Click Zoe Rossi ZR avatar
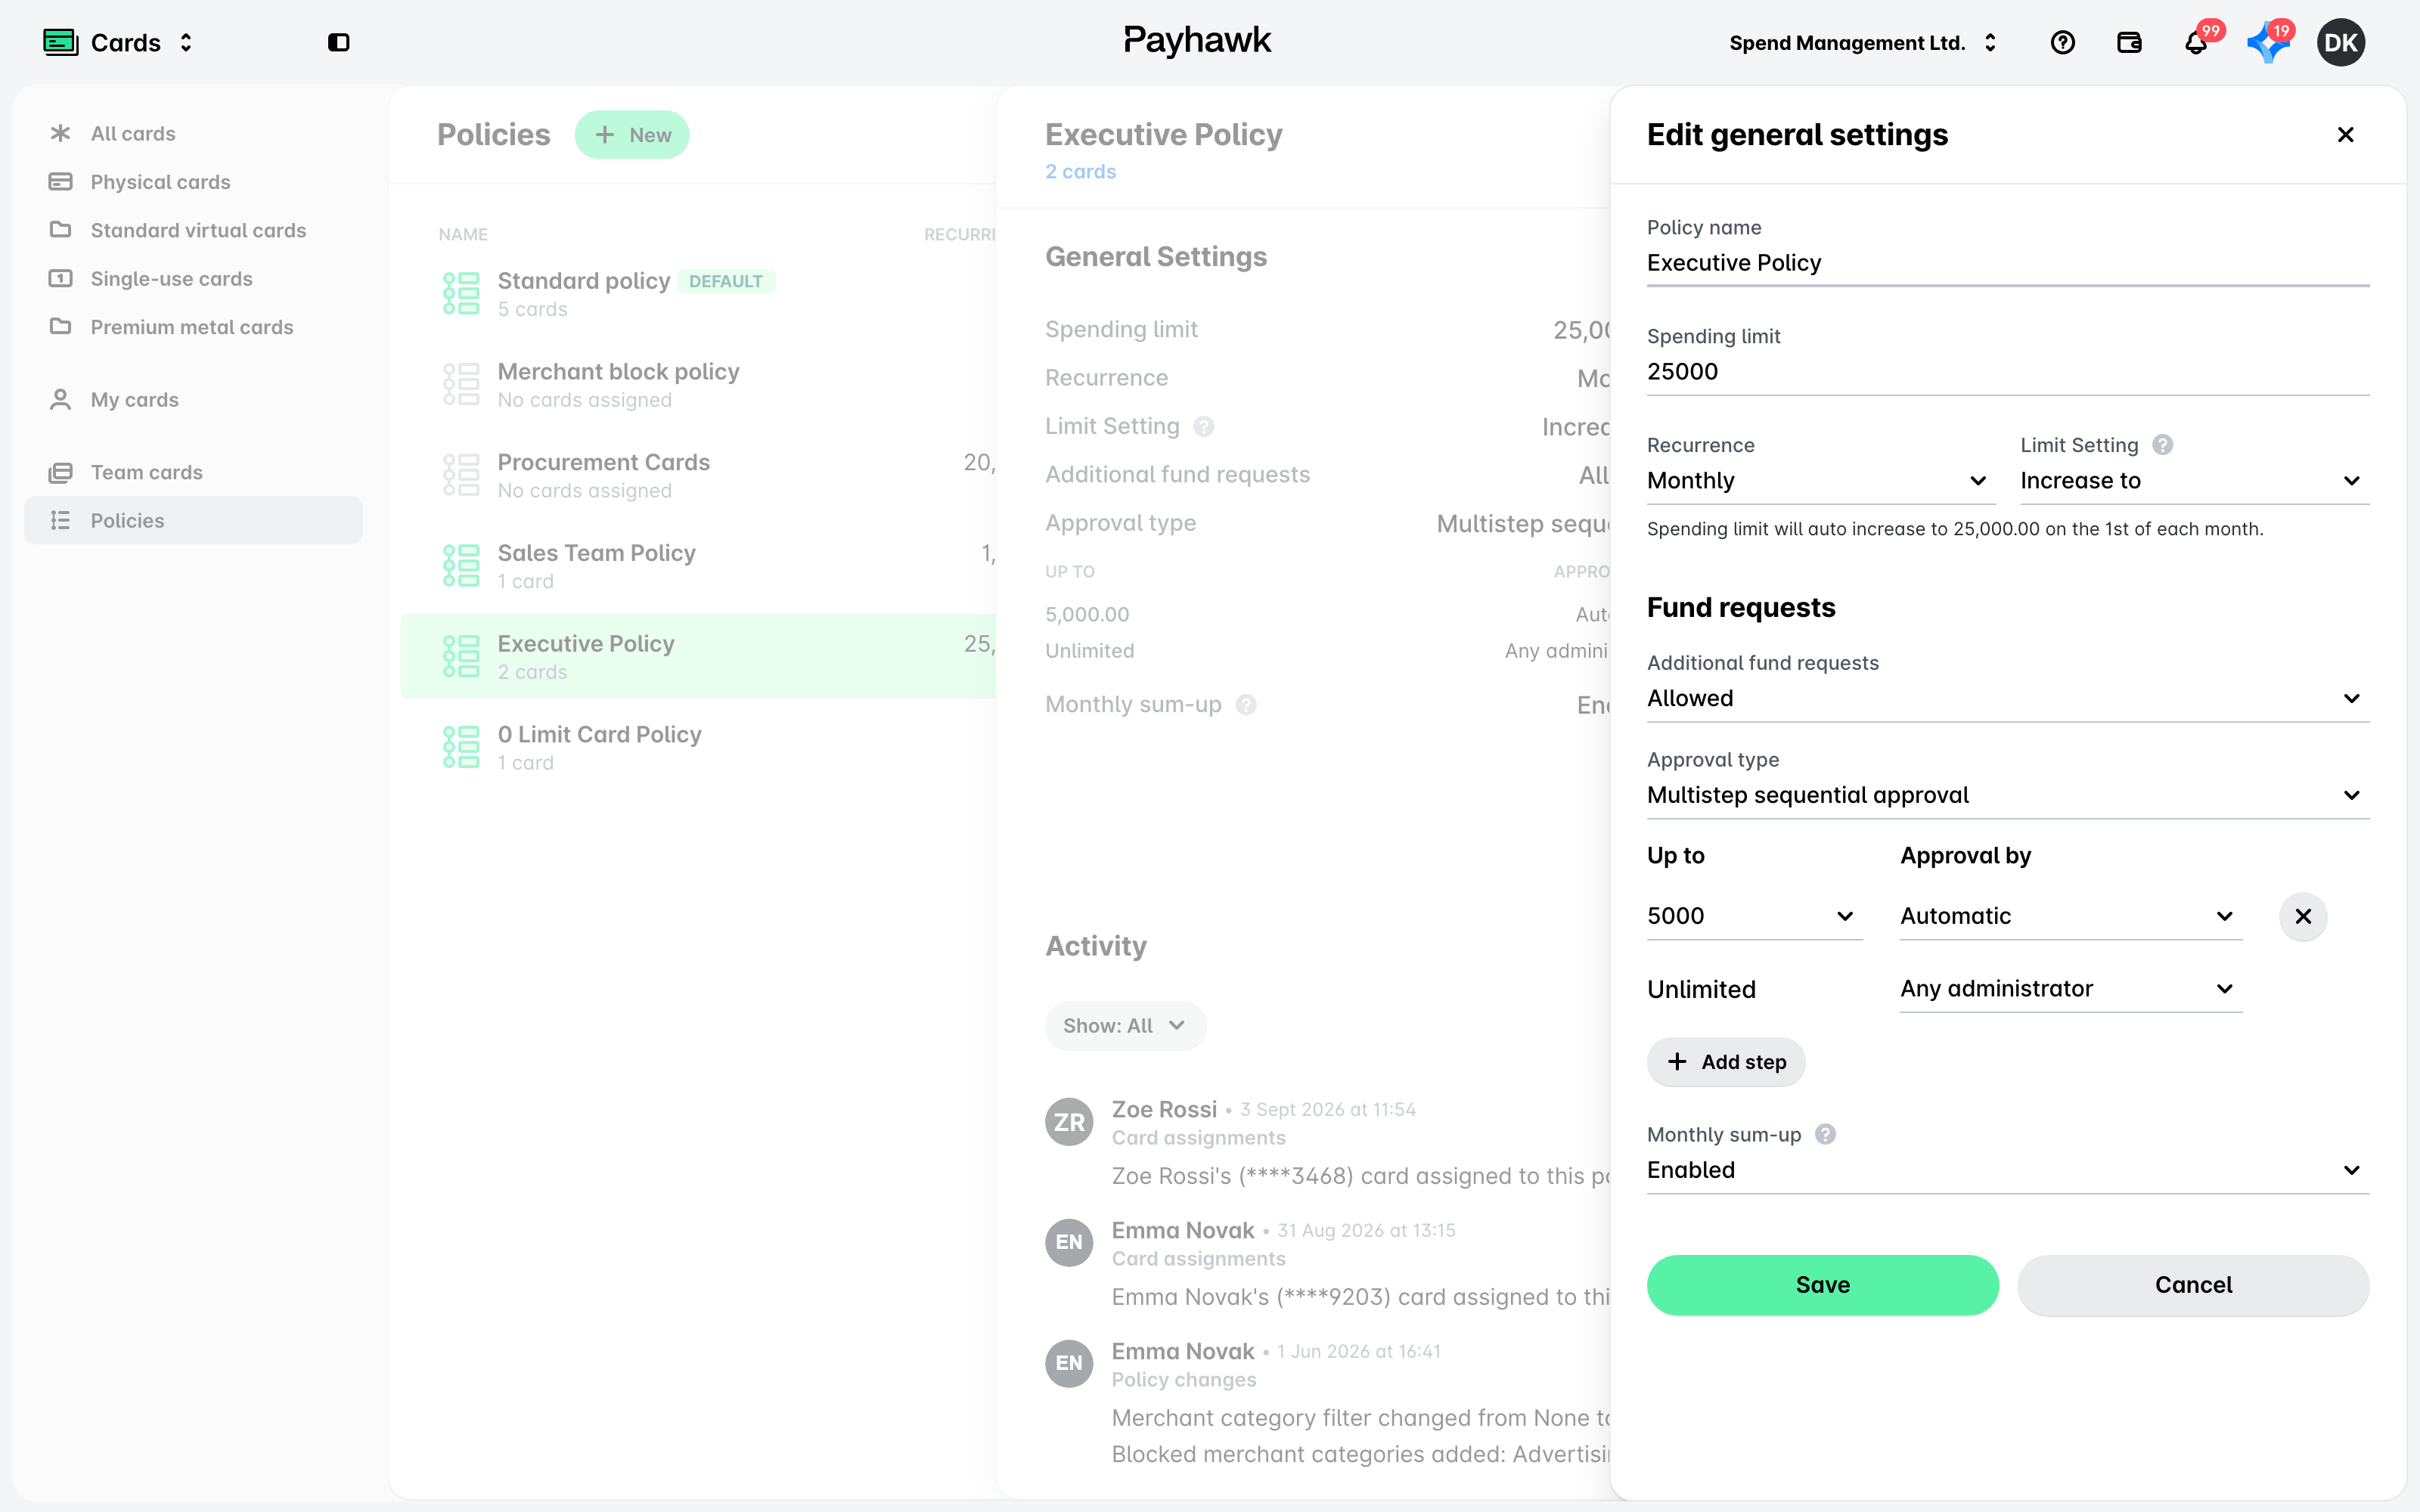 pos(1069,1122)
